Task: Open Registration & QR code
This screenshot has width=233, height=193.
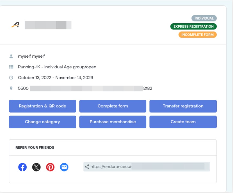Action: point(42,106)
